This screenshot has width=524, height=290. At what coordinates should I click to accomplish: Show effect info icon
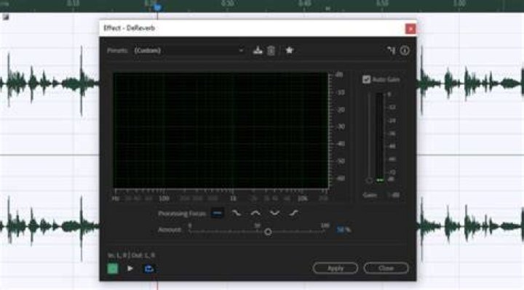tap(405, 50)
